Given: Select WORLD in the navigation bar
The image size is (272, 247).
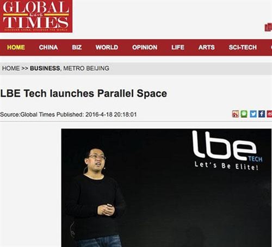Looking at the screenshot, I should click(107, 47).
